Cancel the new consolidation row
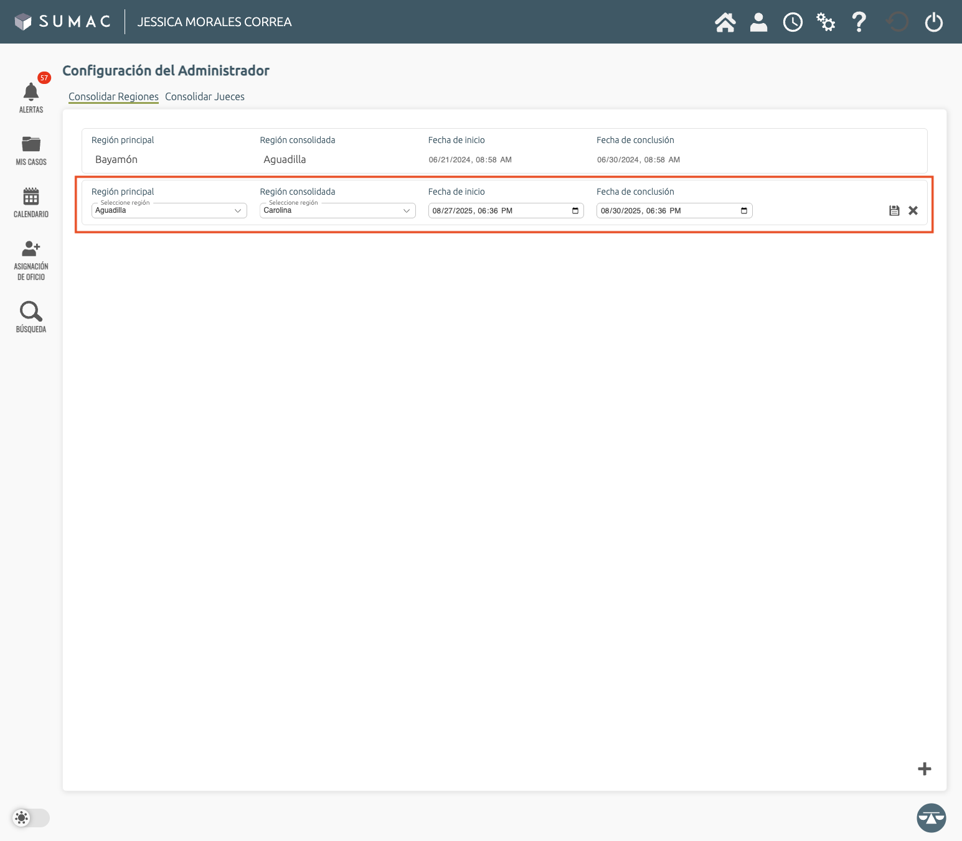 (913, 211)
